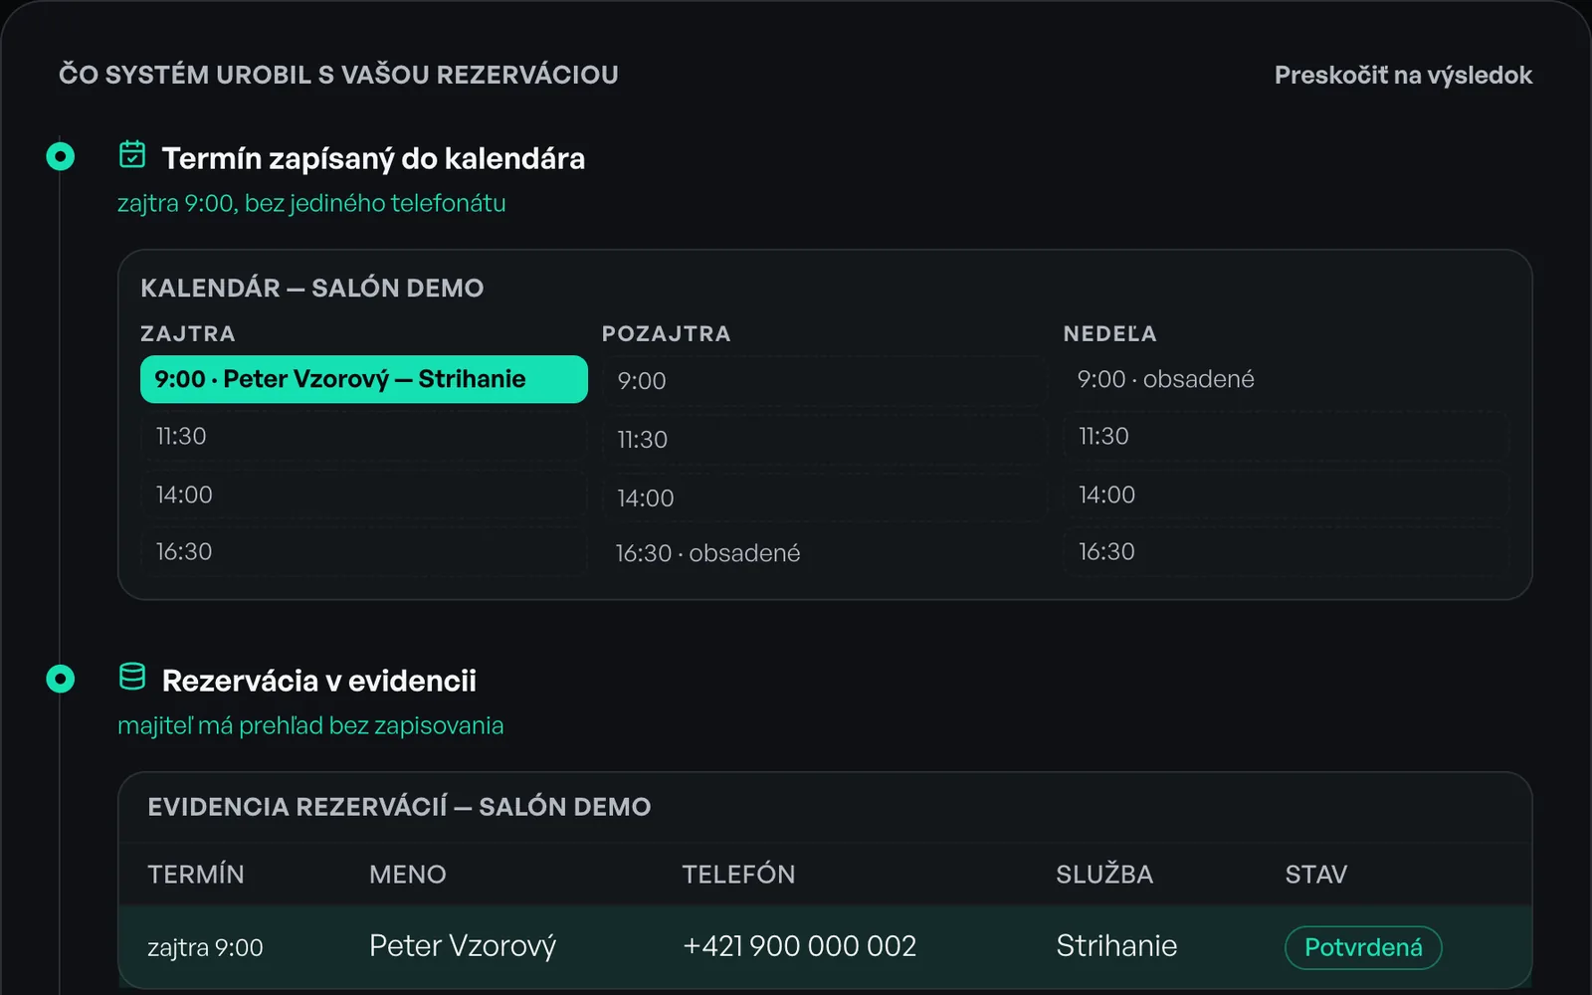The image size is (1592, 995).
Task: Select the 11:30 slot under Zajtra
Action: 364,436
